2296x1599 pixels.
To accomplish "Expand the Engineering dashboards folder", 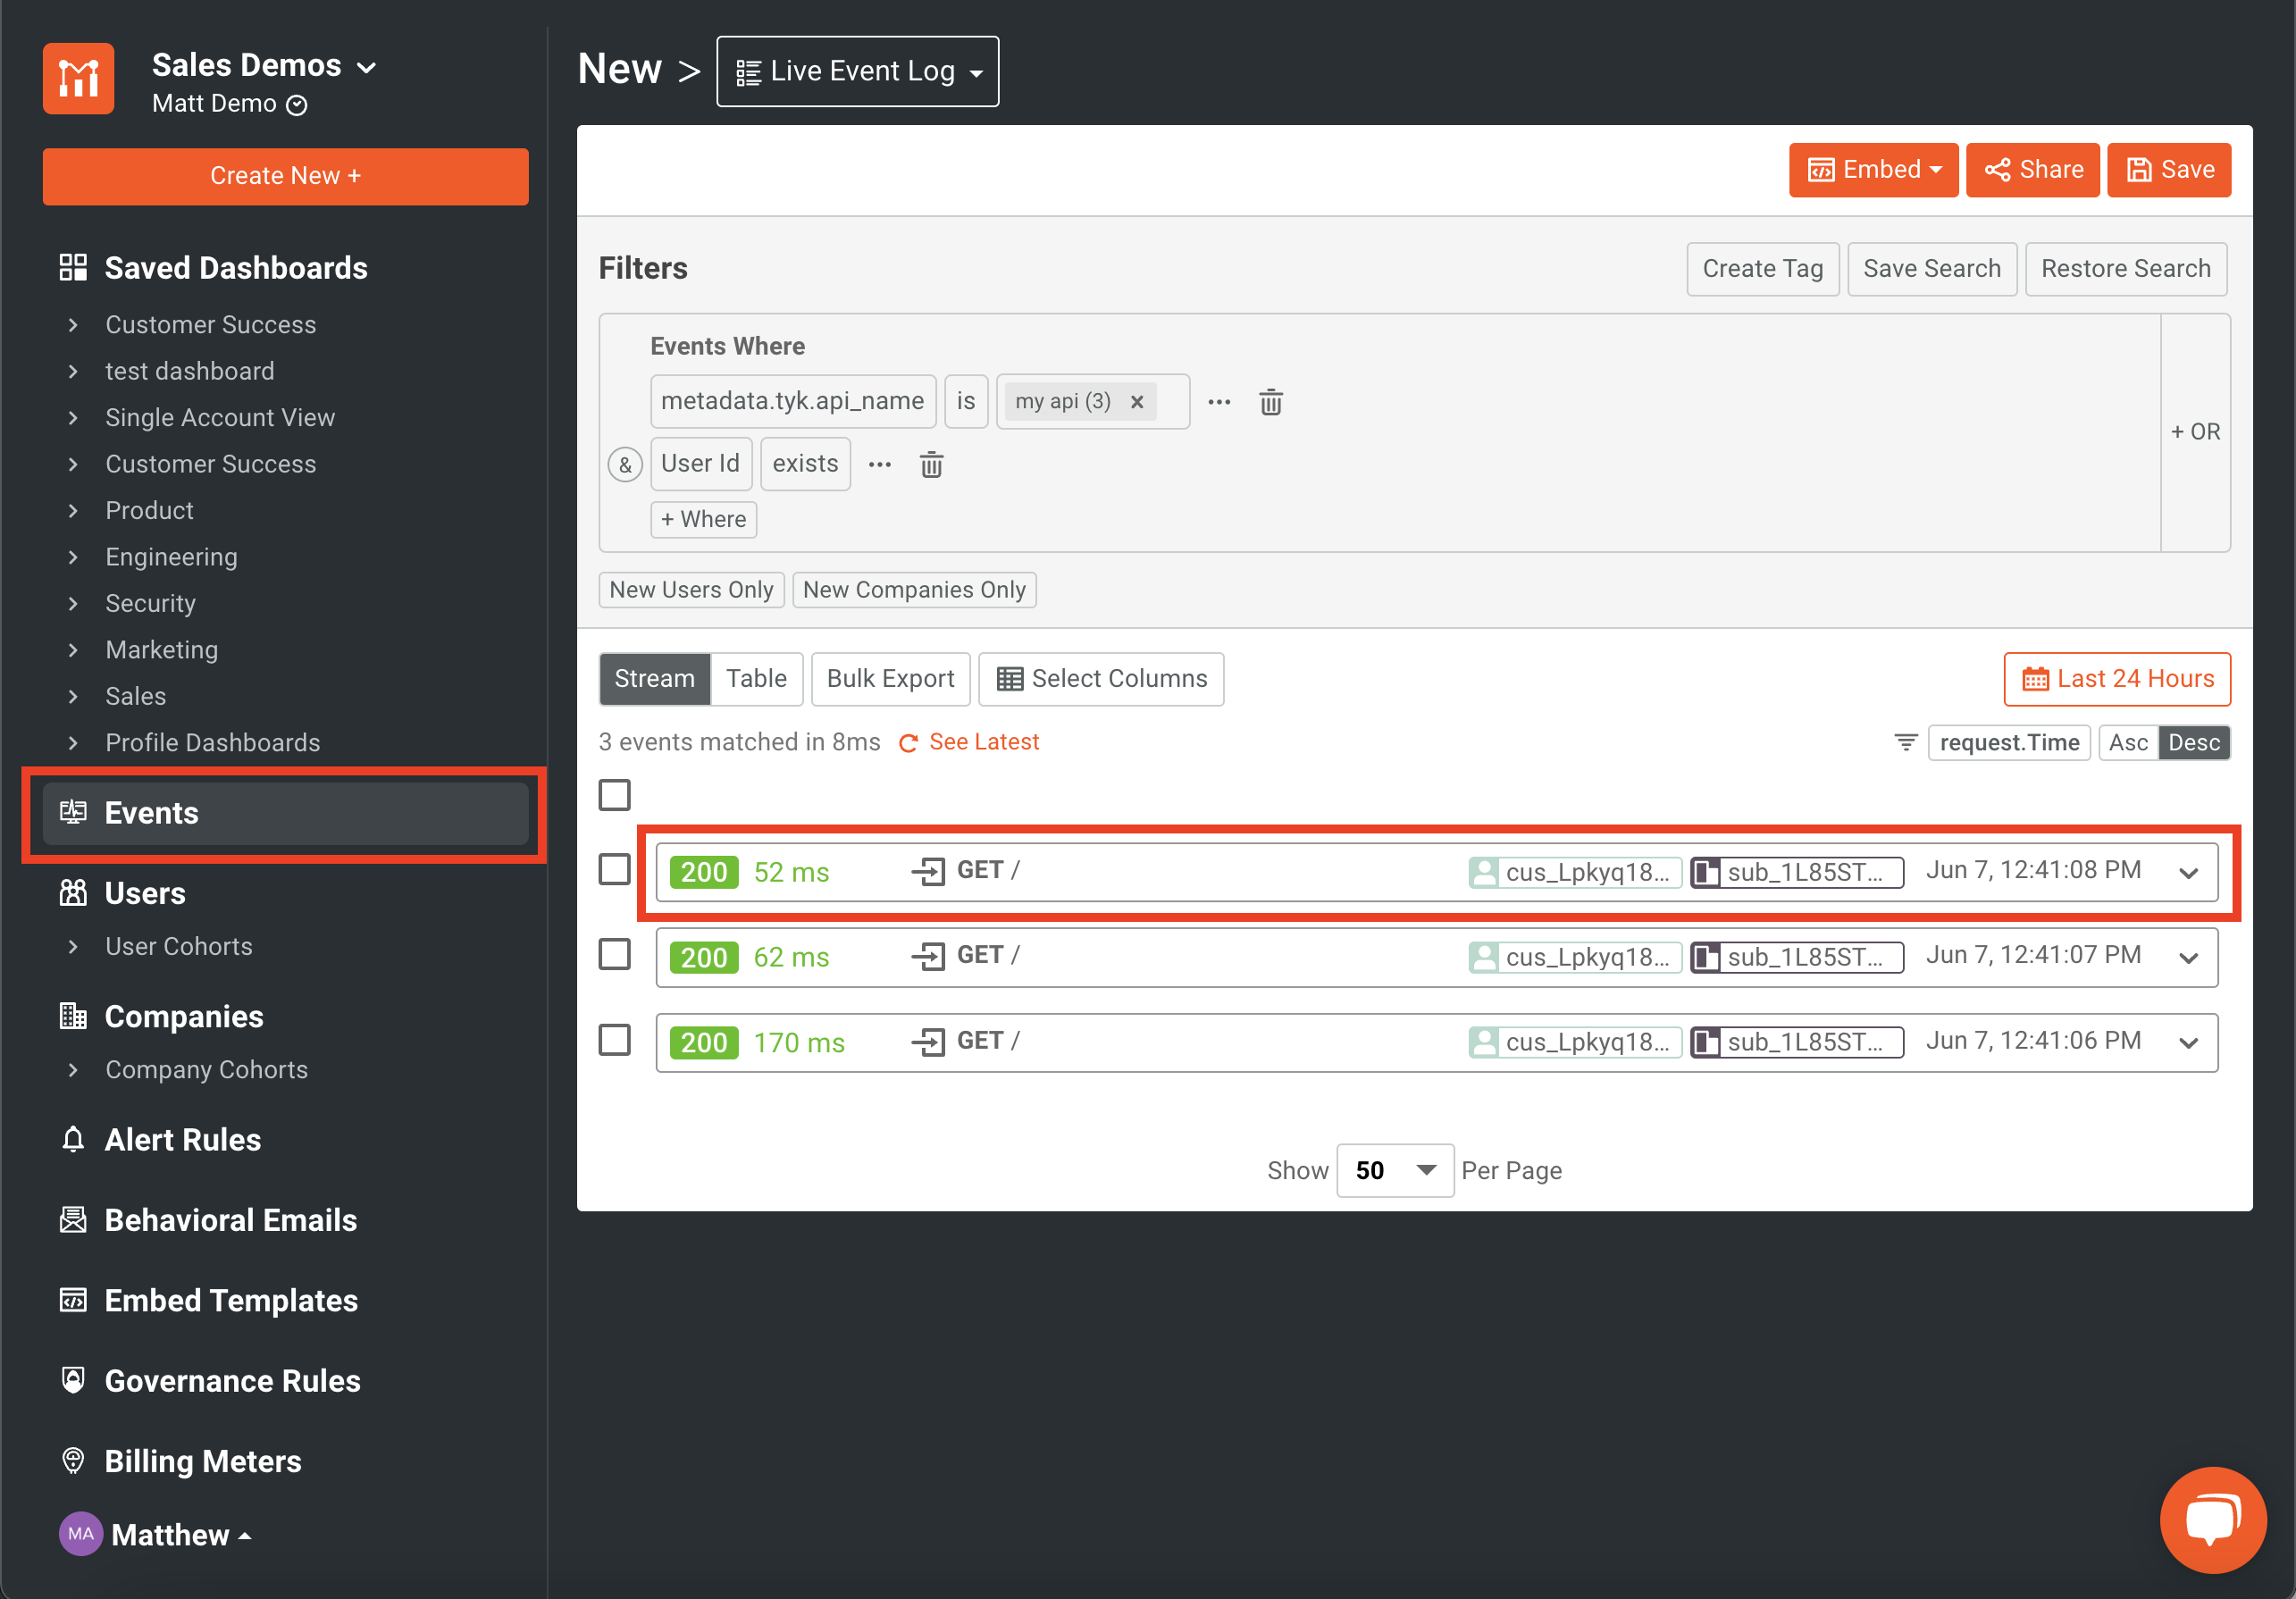I will pyautogui.click(x=171, y=557).
